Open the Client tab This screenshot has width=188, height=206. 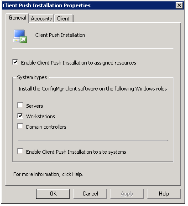63,19
